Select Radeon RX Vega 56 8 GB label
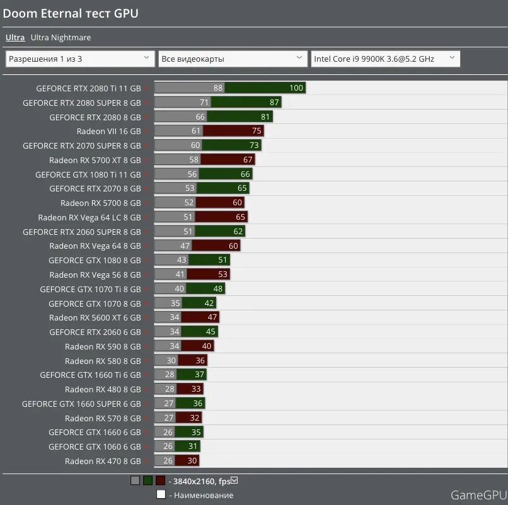The width and height of the screenshot is (508, 505). click(95, 275)
